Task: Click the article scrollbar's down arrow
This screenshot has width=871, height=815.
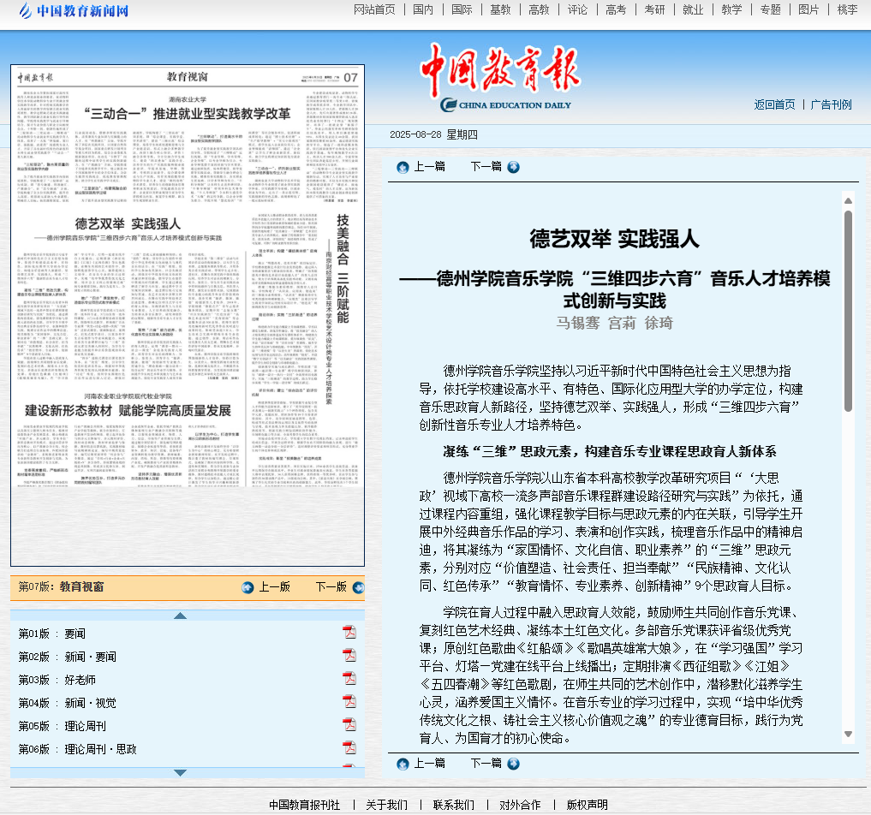Action: 848,734
